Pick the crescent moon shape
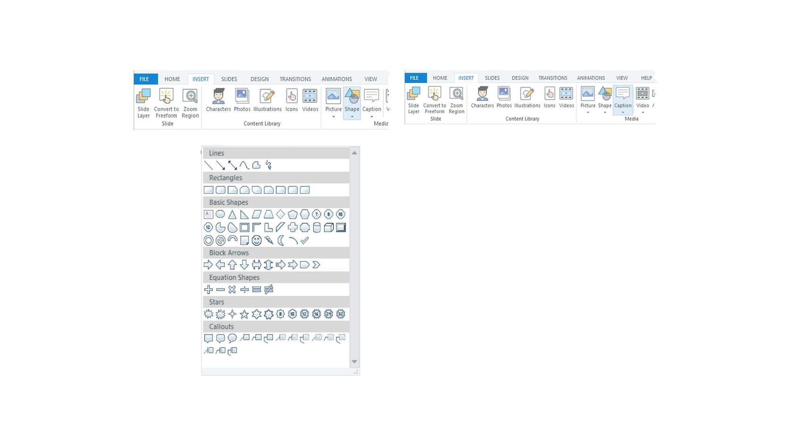Screen dimensions: 792x446 click(x=281, y=240)
